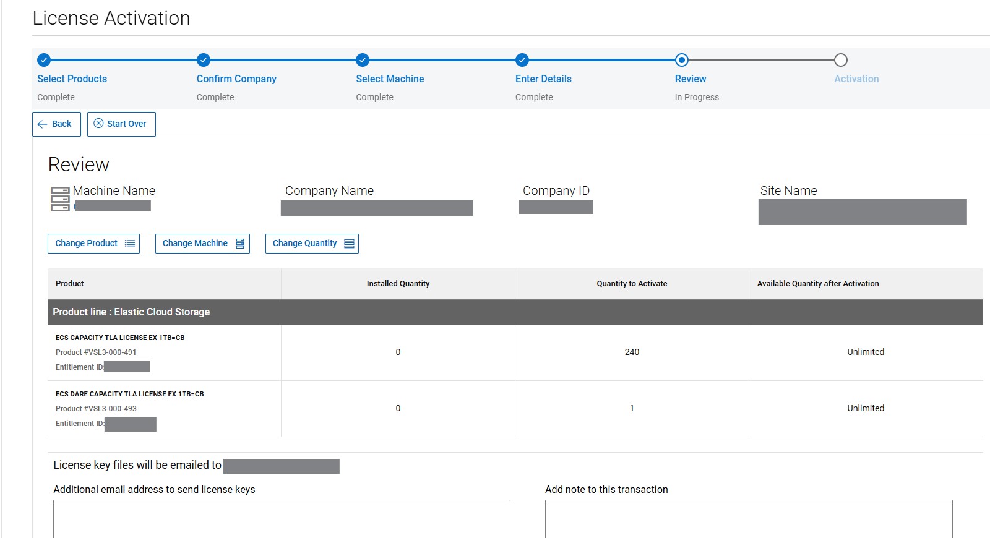Click the list icon in Change Product
The height and width of the screenshot is (538, 990).
pyautogui.click(x=130, y=244)
